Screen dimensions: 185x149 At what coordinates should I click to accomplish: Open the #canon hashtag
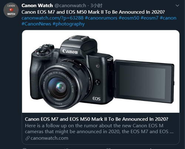pos(168,18)
